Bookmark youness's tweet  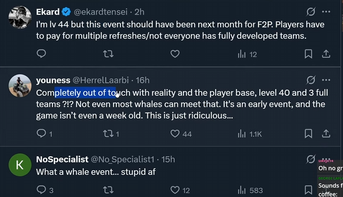308,134
